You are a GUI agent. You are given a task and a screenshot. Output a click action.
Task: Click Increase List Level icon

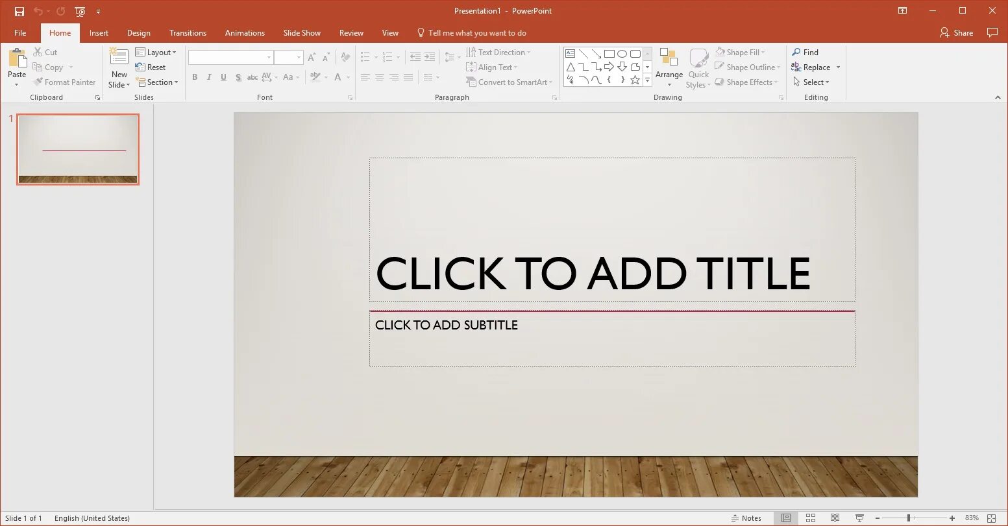pos(430,58)
